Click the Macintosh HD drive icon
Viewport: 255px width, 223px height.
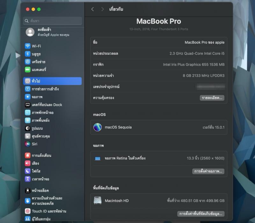(98, 201)
